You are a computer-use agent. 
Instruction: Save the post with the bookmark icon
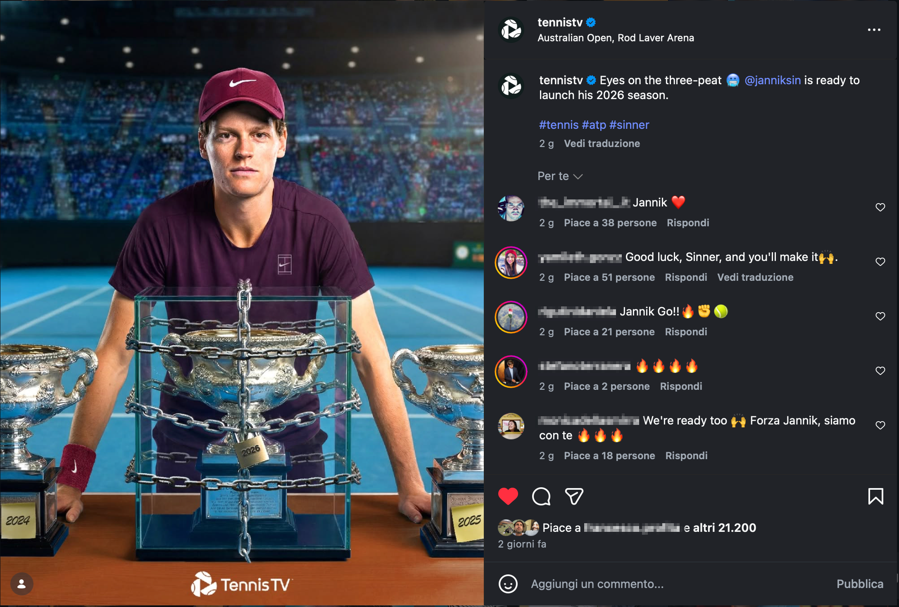[875, 496]
